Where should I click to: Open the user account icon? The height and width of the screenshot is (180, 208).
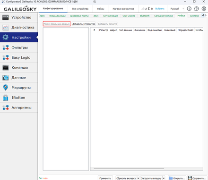[x=204, y=9]
